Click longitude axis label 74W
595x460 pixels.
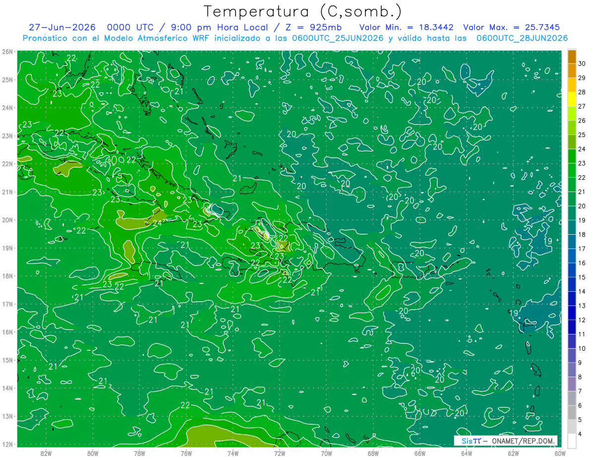233,453
